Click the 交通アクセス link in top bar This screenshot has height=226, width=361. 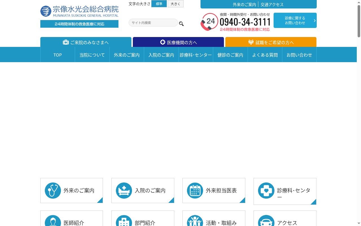pos(272,5)
